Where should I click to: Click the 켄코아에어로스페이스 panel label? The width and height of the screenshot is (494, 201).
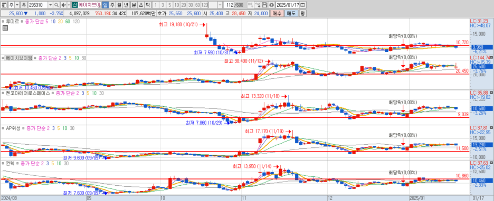28,93
